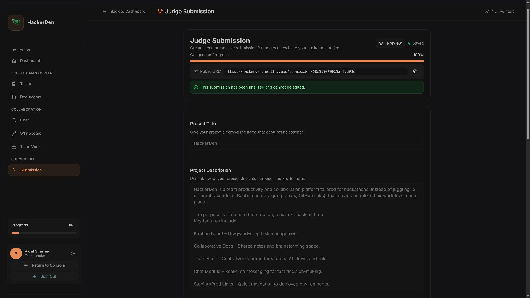Copy the public submission URL

coord(415,71)
